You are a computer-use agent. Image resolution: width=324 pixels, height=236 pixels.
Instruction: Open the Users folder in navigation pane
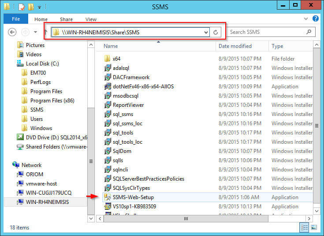point(36,119)
